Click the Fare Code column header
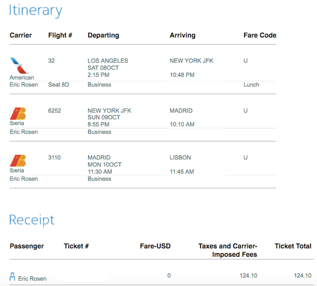Image resolution: width=317 pixels, height=286 pixels. tap(260, 35)
